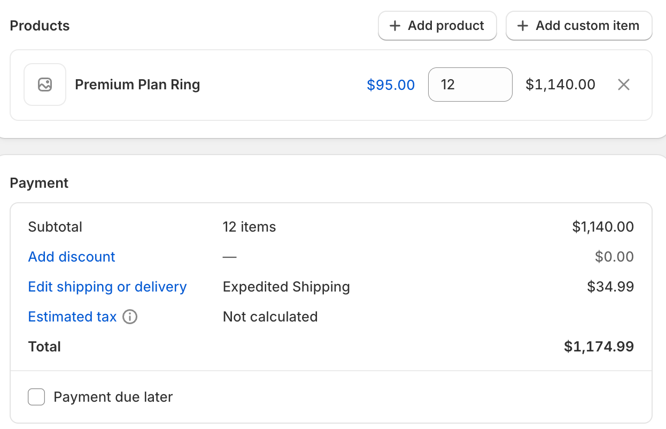Click the Estimated tax info icon

130,317
